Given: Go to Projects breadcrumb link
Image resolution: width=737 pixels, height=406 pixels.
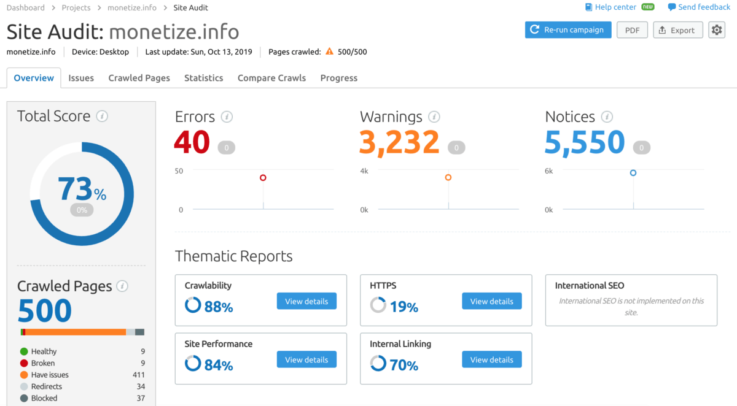Looking at the screenshot, I should point(76,7).
